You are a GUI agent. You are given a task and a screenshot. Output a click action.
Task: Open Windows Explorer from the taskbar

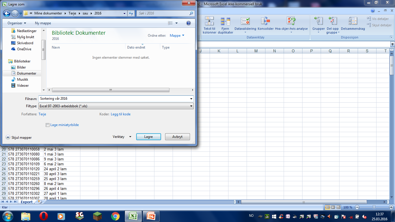[x=26, y=216]
